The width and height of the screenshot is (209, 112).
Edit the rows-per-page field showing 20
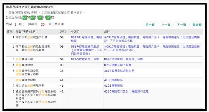(43, 24)
